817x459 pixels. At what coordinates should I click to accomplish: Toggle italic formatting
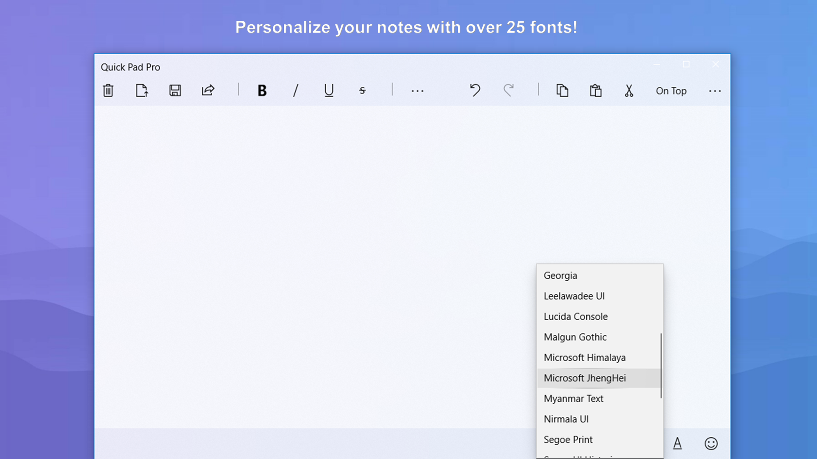pyautogui.click(x=295, y=90)
